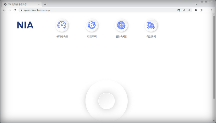Open the 인터넷속도 speedometer icon

pyautogui.click(x=62, y=25)
